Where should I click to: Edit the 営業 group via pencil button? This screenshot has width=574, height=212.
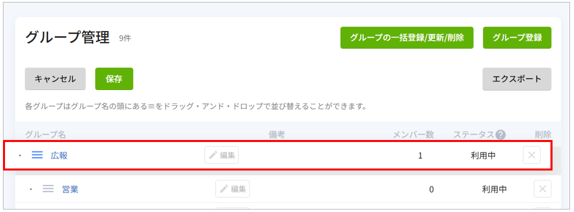(x=232, y=189)
